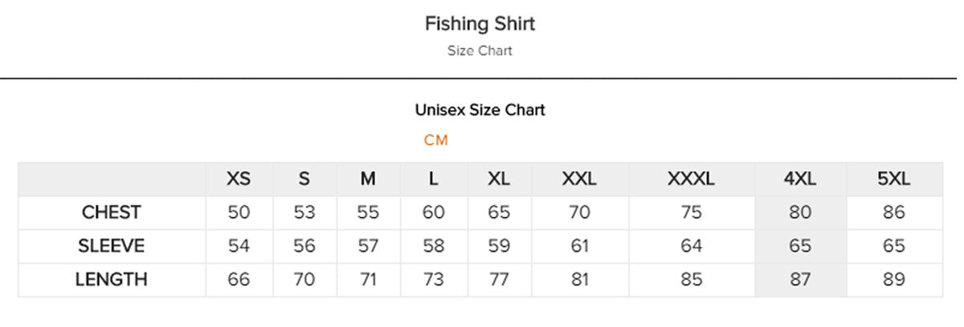
Task: Click the L chest value 60
Action: click(434, 212)
